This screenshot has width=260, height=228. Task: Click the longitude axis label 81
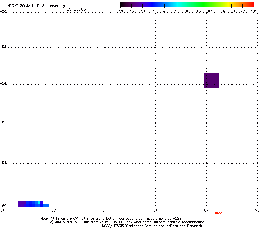[x=104, y=210]
